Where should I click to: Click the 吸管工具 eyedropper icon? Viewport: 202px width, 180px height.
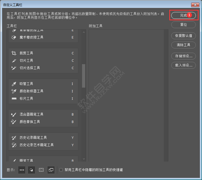14,84
